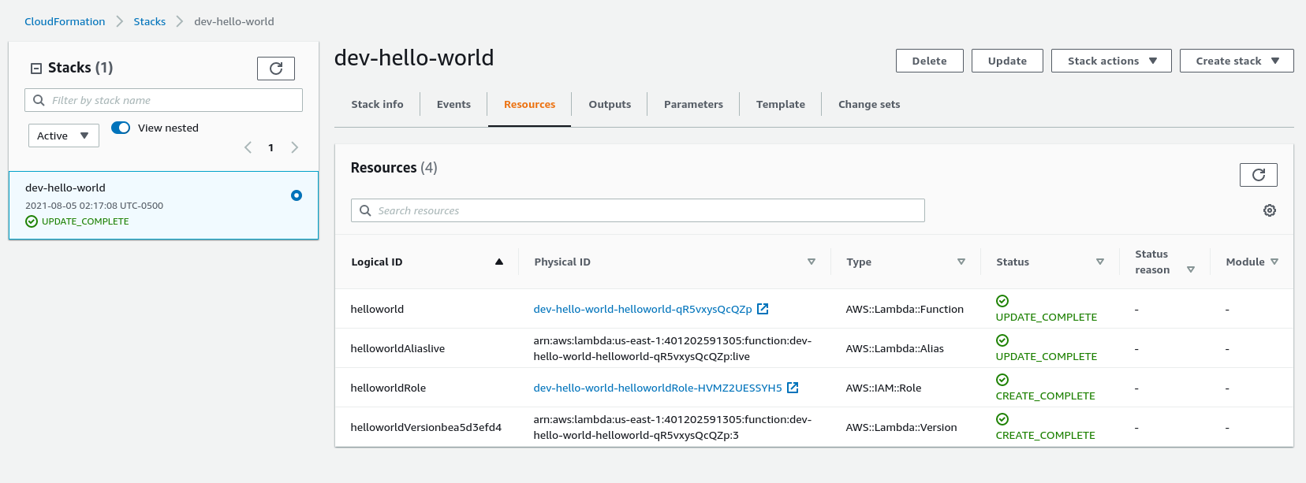Screen dimensions: 1306x483
Task: Toggle the View nested switch
Action: 121,128
